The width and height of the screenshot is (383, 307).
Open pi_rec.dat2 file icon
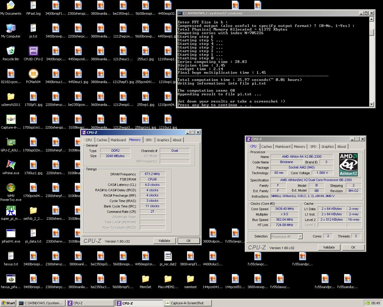click(168, 259)
